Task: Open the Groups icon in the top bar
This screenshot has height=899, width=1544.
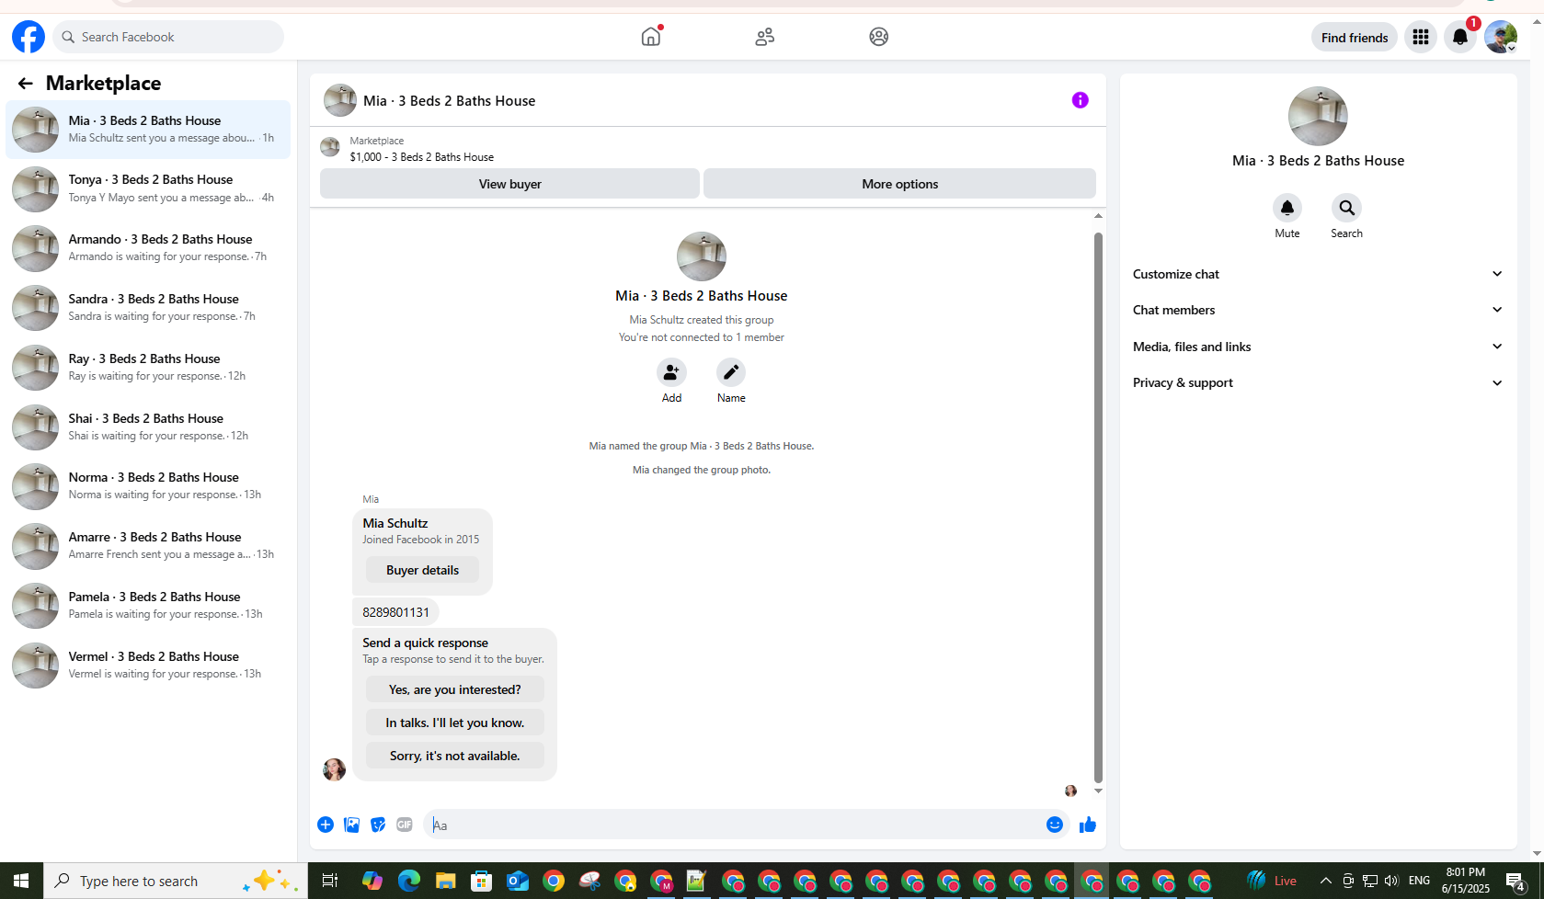Action: [879, 37]
